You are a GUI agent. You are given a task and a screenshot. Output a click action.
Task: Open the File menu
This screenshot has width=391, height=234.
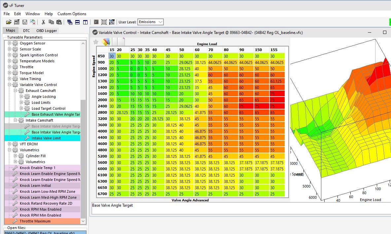7,14
